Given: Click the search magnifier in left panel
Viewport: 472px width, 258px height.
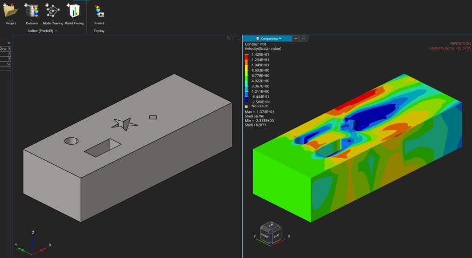Looking at the screenshot, I should [9, 64].
